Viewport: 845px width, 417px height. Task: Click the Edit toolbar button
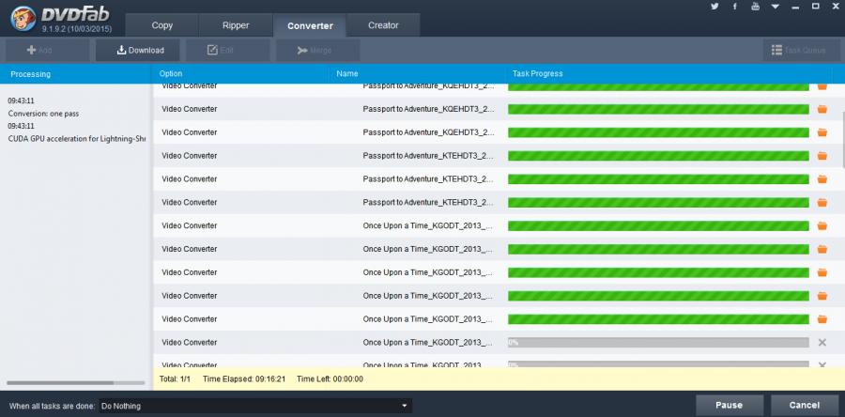[x=228, y=50]
